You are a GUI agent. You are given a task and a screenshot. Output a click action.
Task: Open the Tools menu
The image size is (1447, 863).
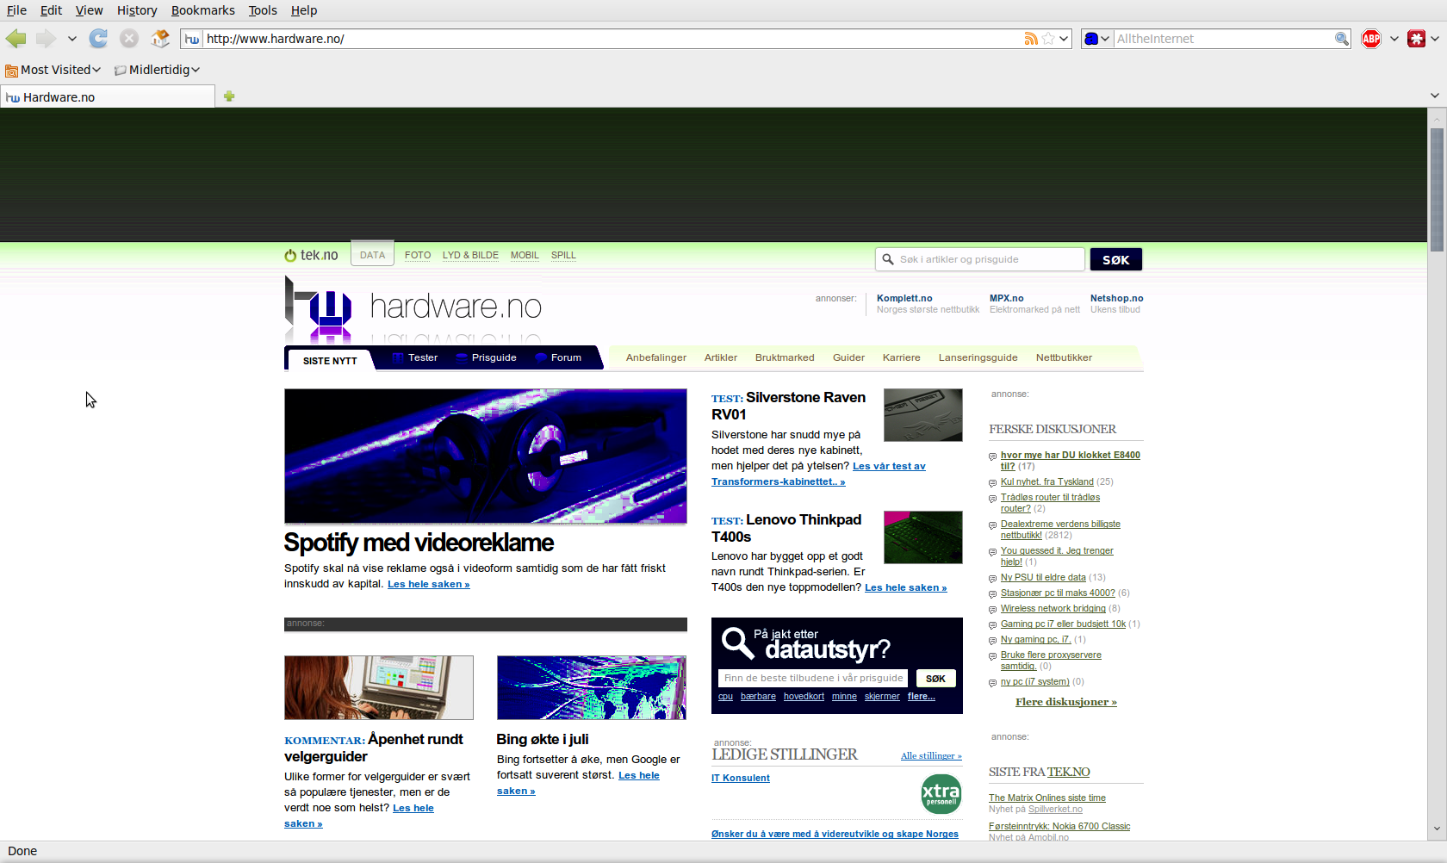tap(263, 10)
